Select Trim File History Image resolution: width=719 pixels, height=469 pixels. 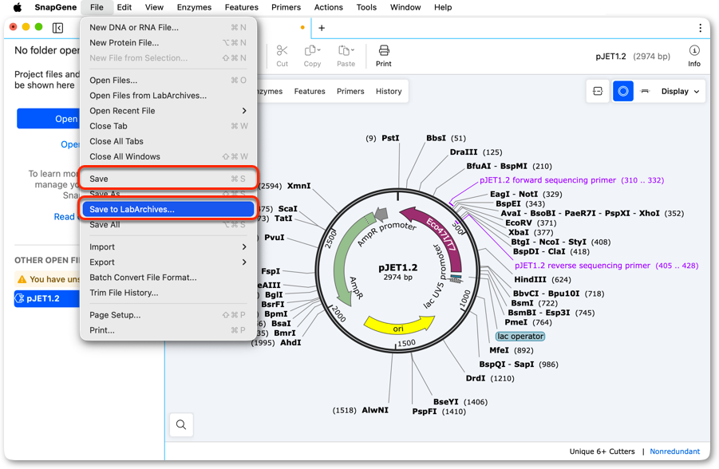point(168,293)
